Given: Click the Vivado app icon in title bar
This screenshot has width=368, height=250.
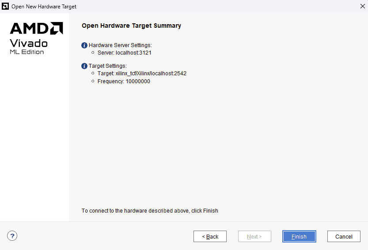Looking at the screenshot, I should [x=6, y=7].
